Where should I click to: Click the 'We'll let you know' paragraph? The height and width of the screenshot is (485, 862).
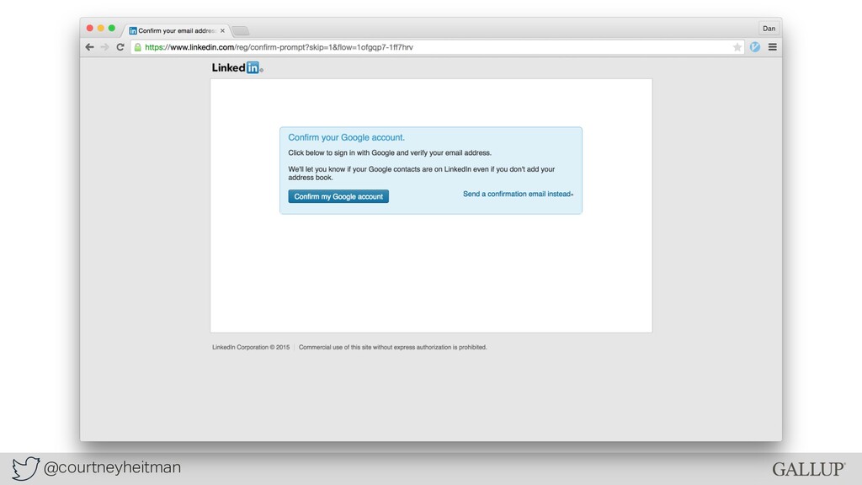(x=422, y=173)
